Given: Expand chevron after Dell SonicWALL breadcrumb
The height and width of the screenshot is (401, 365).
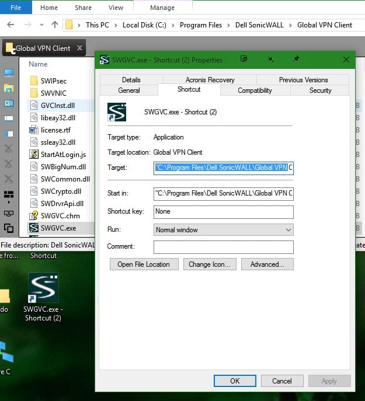Looking at the screenshot, I should tap(290, 25).
